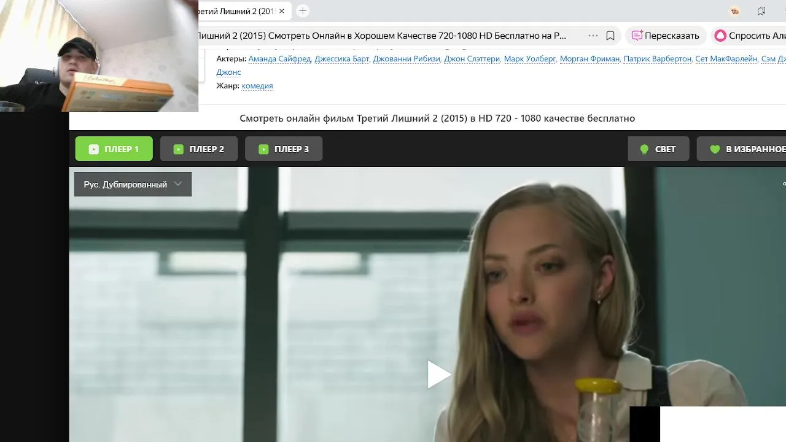Image resolution: width=786 pixels, height=442 pixels.
Task: Click the Пересказать button
Action: (666, 36)
